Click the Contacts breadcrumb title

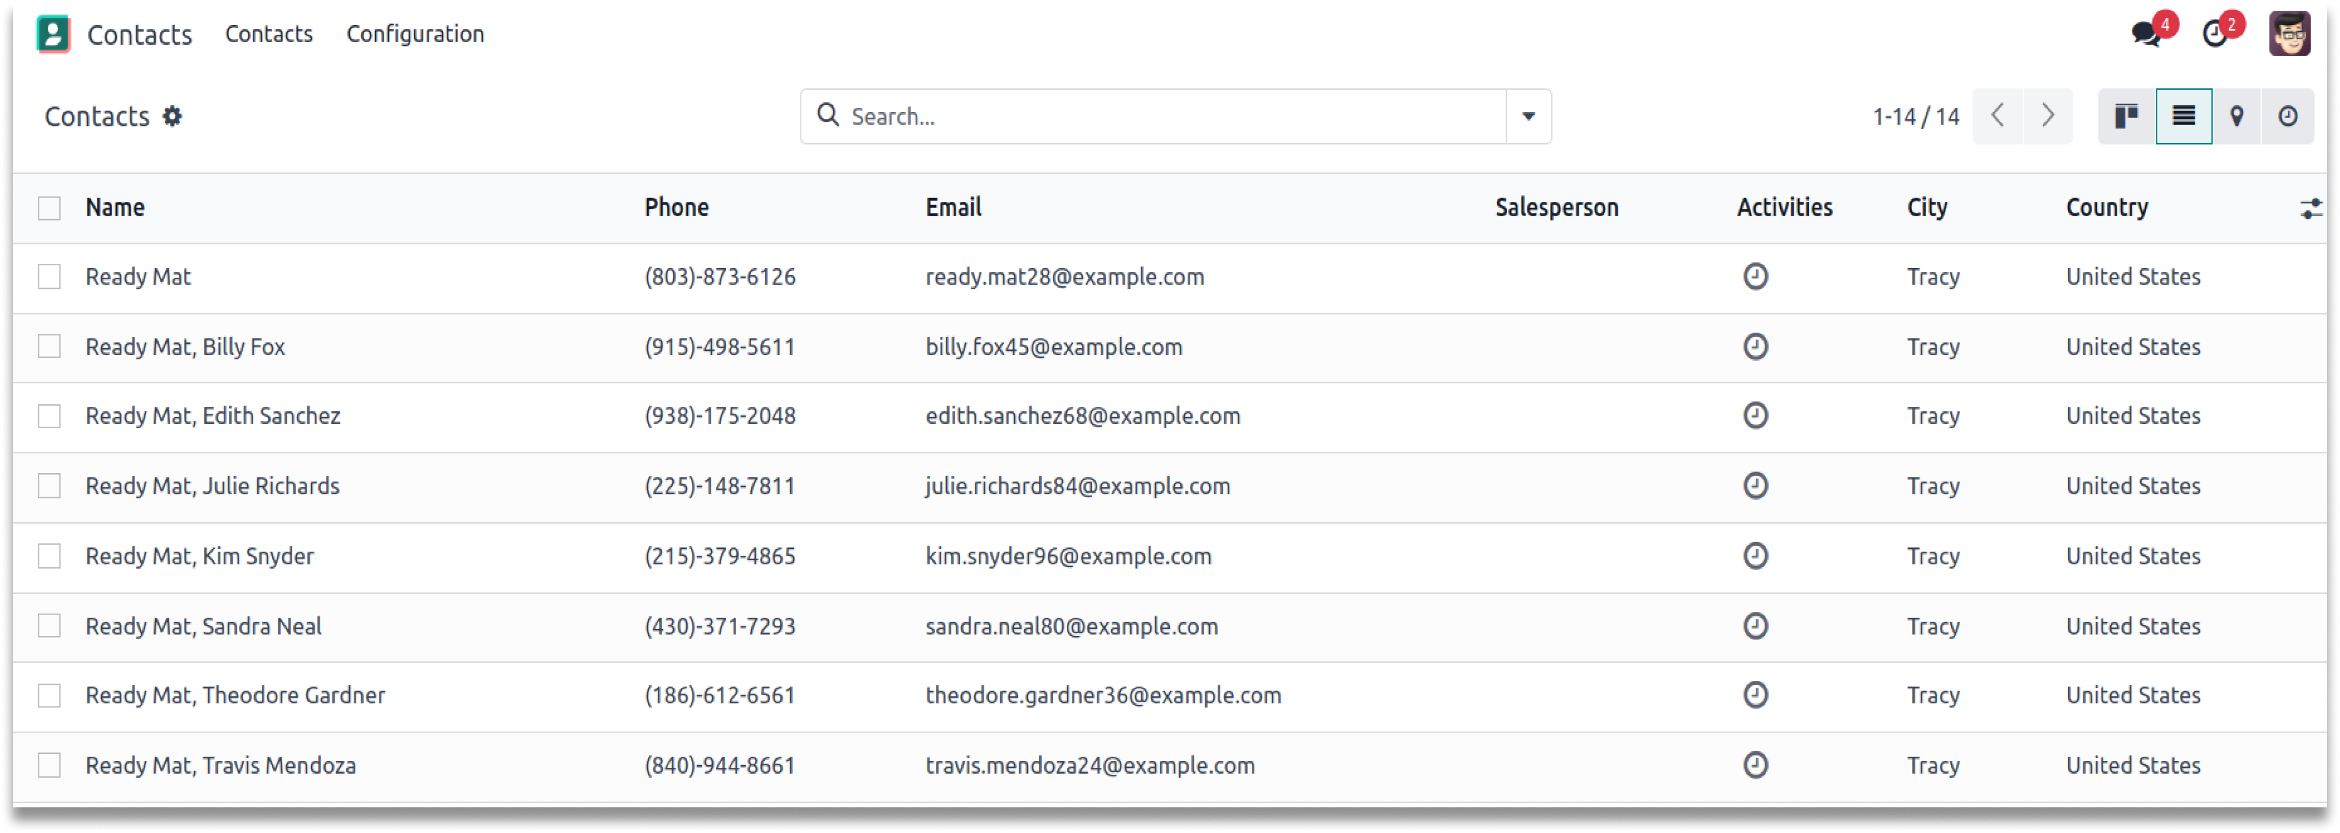(97, 116)
